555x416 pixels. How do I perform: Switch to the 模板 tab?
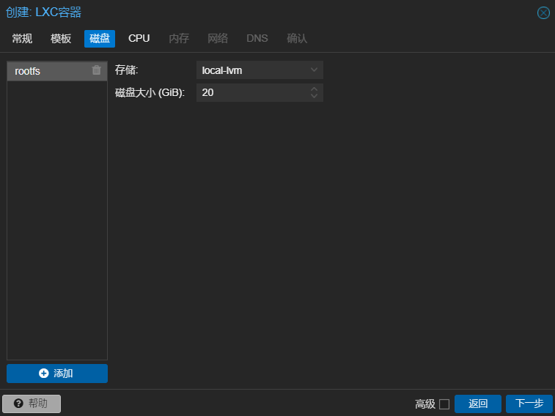tap(61, 39)
